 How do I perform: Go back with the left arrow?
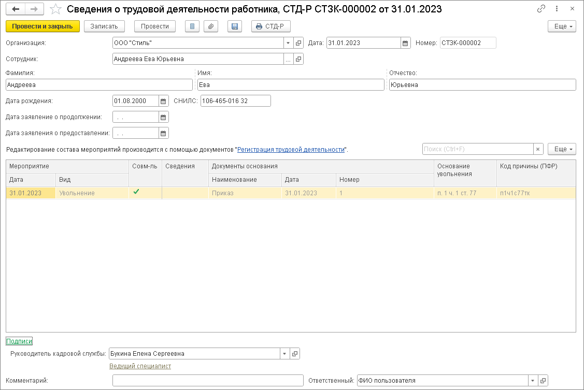tap(16, 9)
